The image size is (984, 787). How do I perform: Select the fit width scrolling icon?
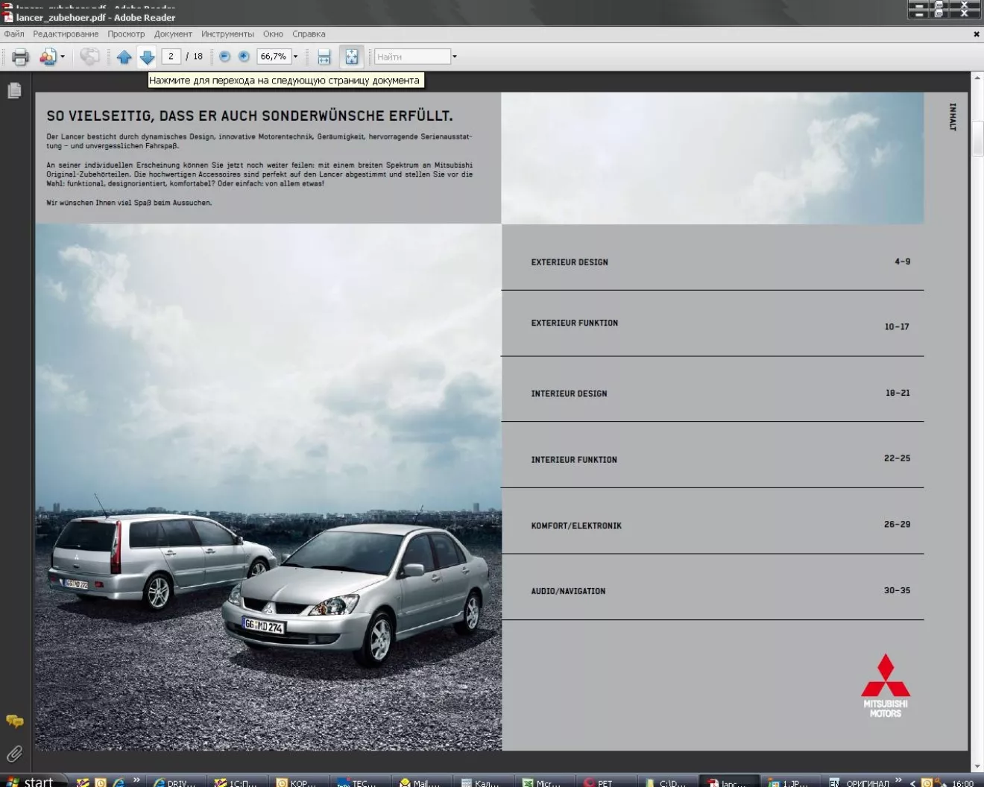click(324, 57)
